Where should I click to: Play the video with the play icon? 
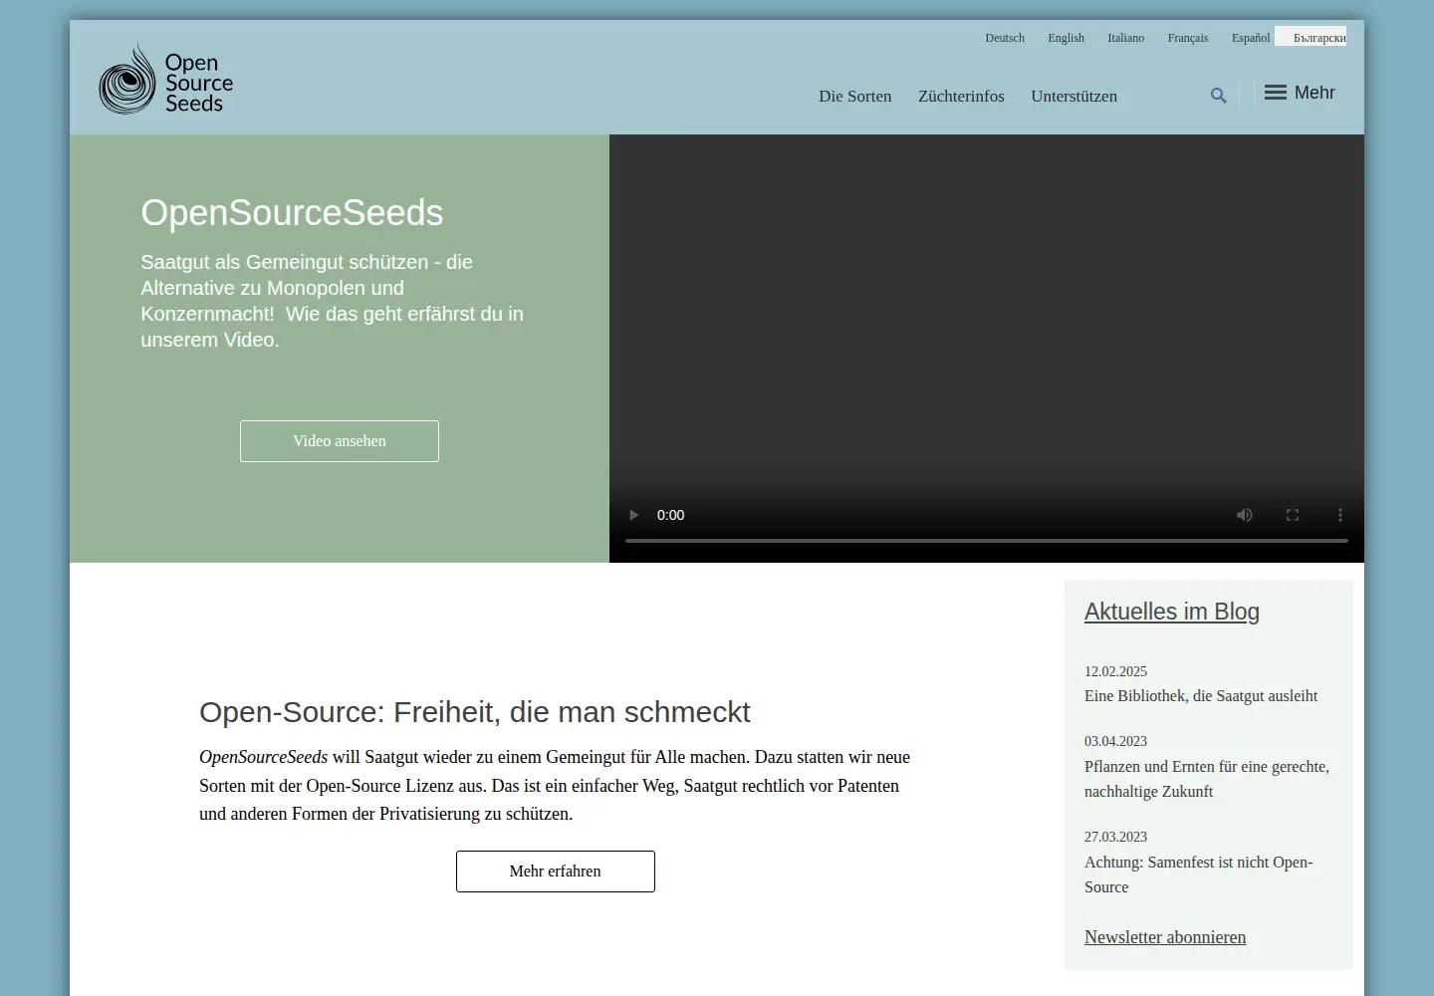(634, 515)
